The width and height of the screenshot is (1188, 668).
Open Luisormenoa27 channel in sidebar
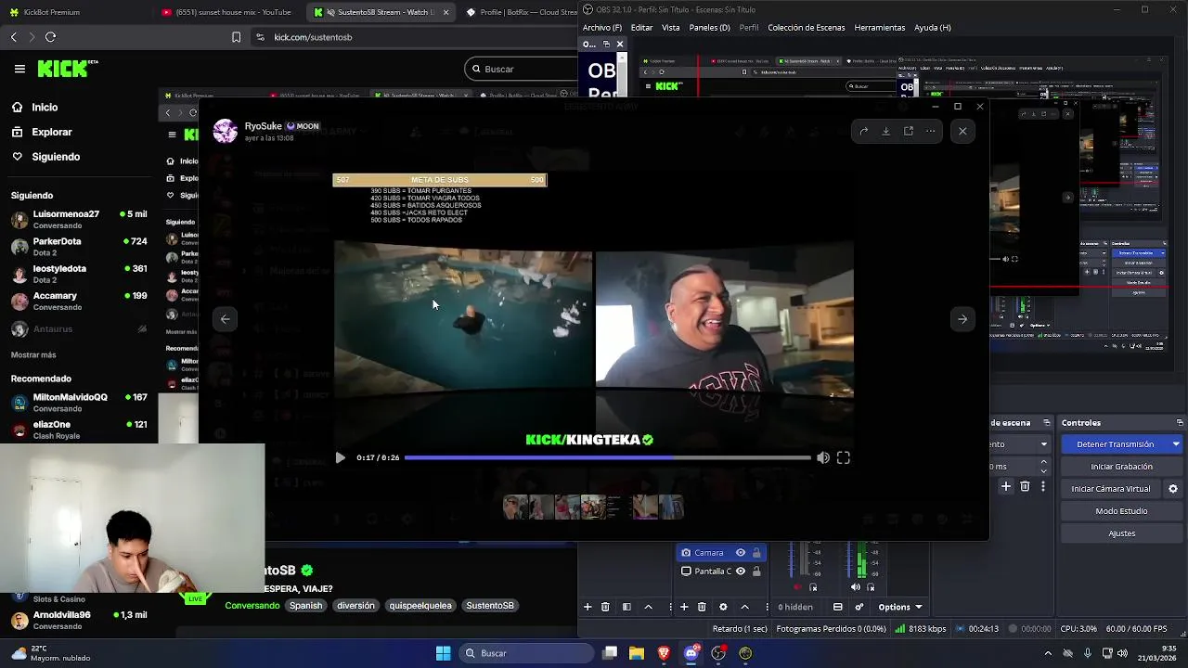tap(79, 219)
